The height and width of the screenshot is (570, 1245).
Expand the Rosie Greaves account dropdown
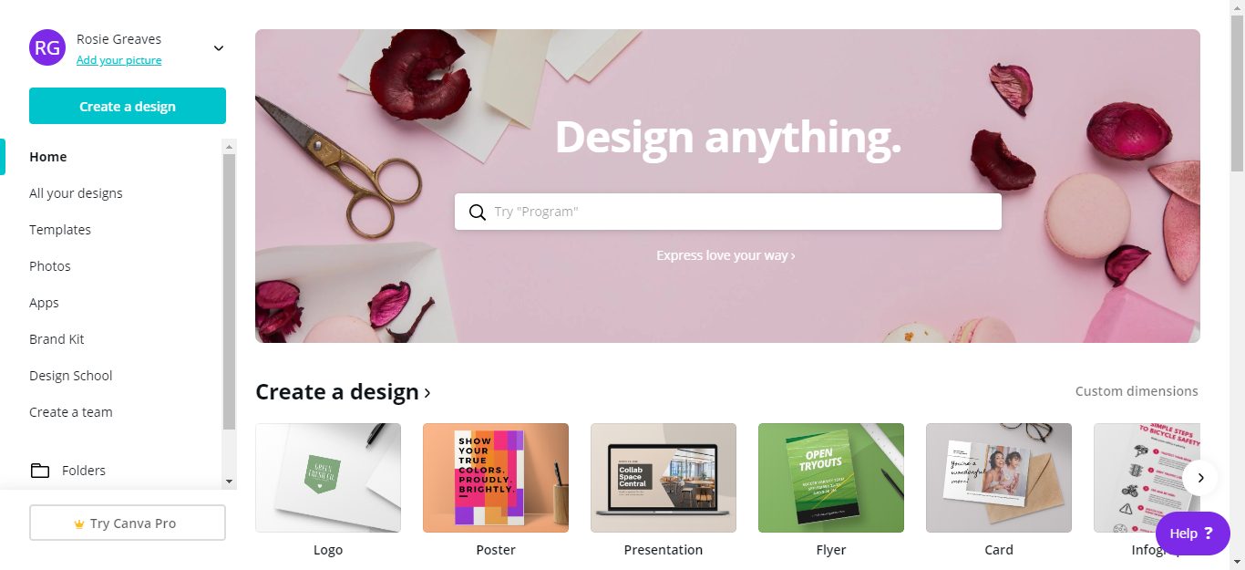tap(219, 48)
